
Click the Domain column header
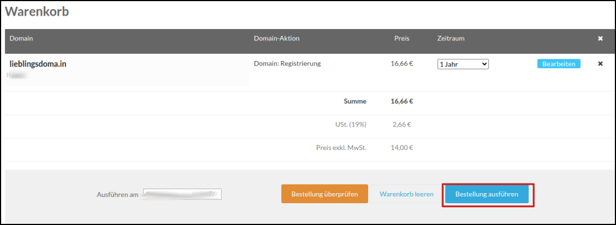tap(21, 39)
